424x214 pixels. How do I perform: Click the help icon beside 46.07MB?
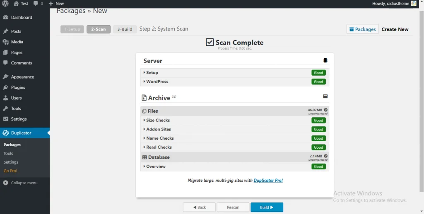[325, 110]
